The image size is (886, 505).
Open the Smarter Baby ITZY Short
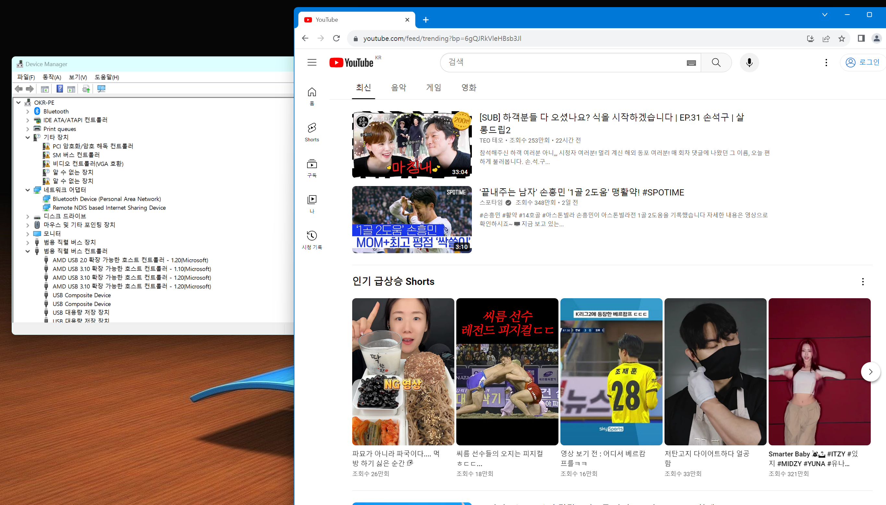[x=820, y=371]
